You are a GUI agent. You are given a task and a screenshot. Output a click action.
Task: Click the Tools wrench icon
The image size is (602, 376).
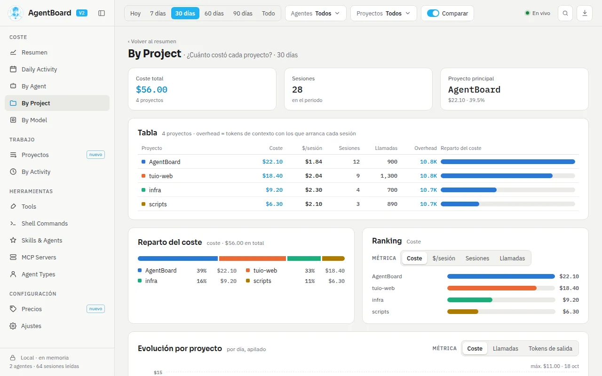[x=13, y=207]
